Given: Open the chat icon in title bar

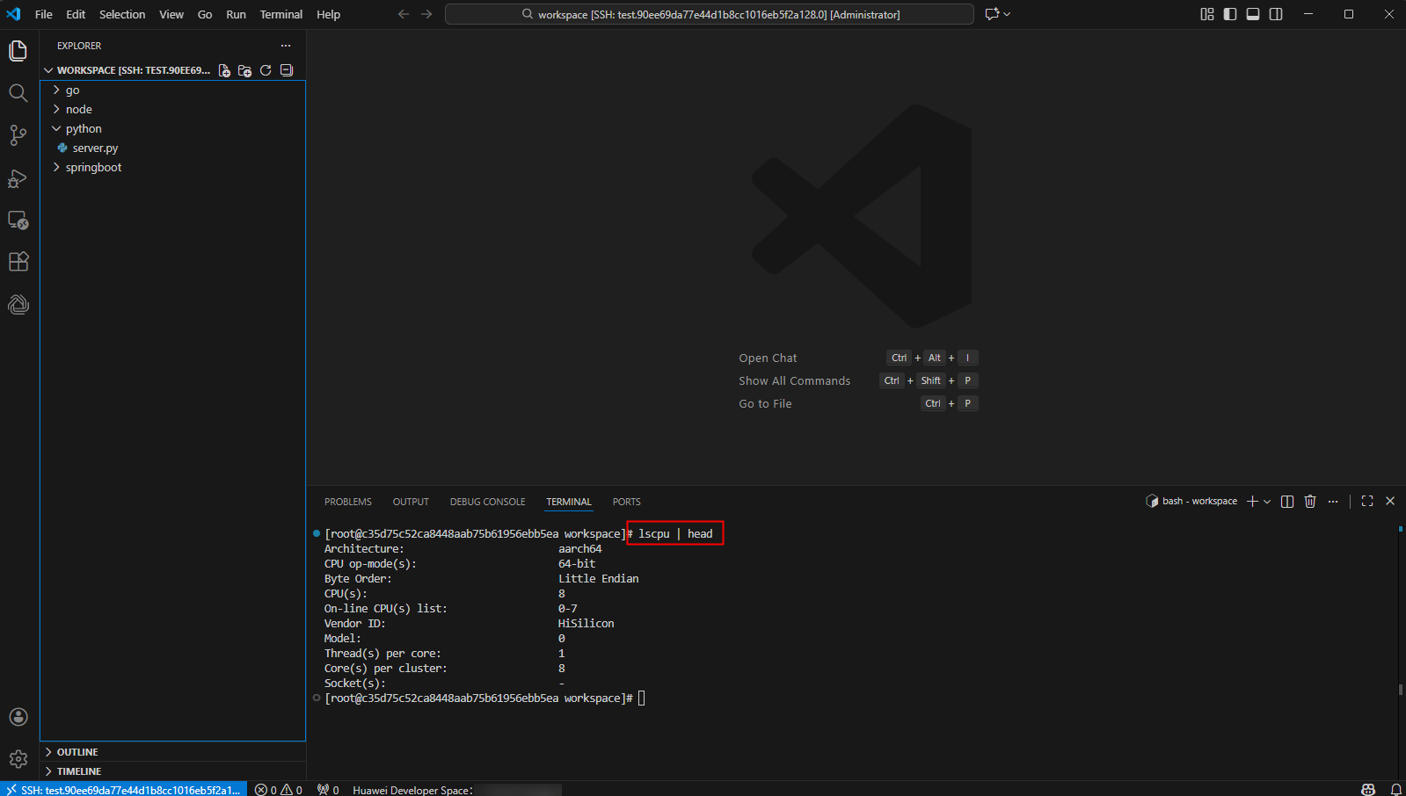Looking at the screenshot, I should (x=993, y=14).
